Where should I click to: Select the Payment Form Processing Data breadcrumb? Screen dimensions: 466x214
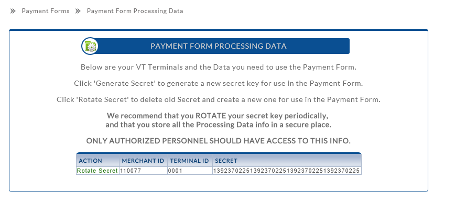click(x=135, y=11)
